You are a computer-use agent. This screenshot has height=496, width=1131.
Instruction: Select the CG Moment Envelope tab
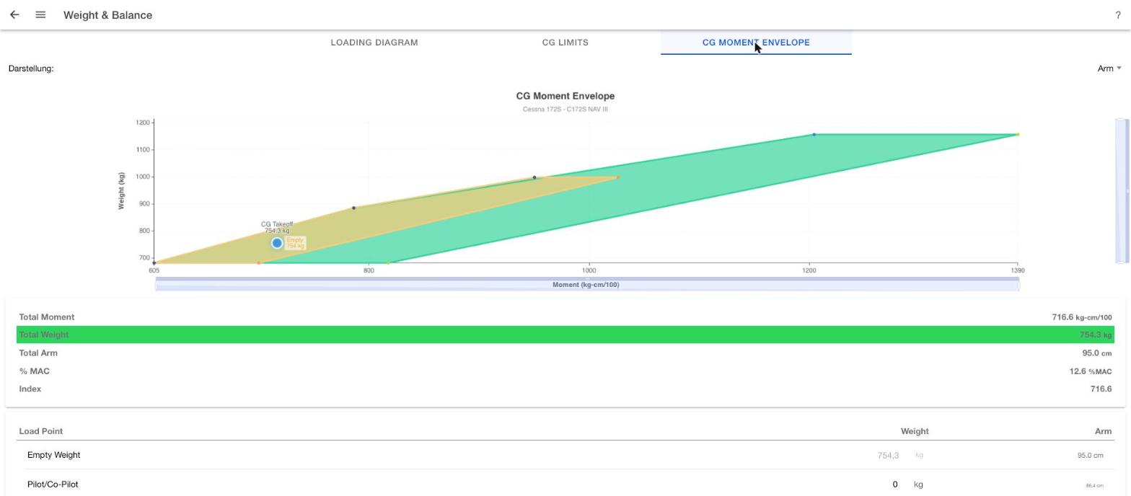tap(756, 43)
